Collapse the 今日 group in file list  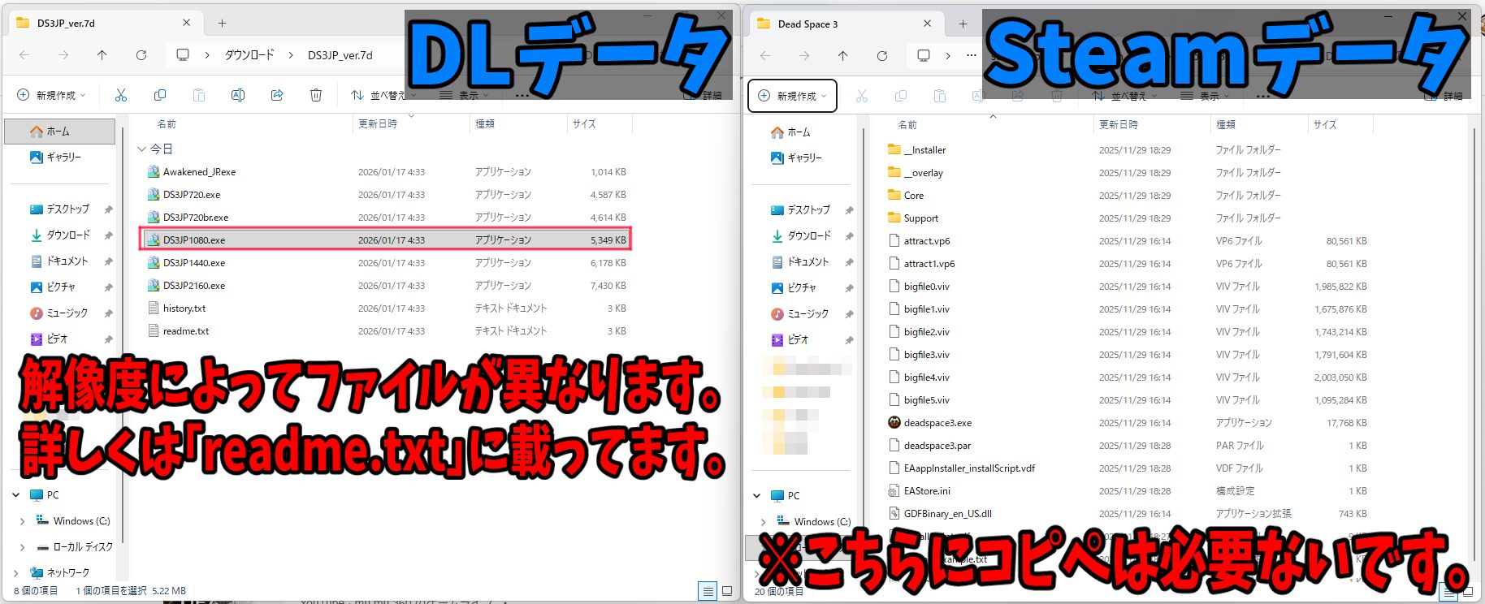coord(142,149)
